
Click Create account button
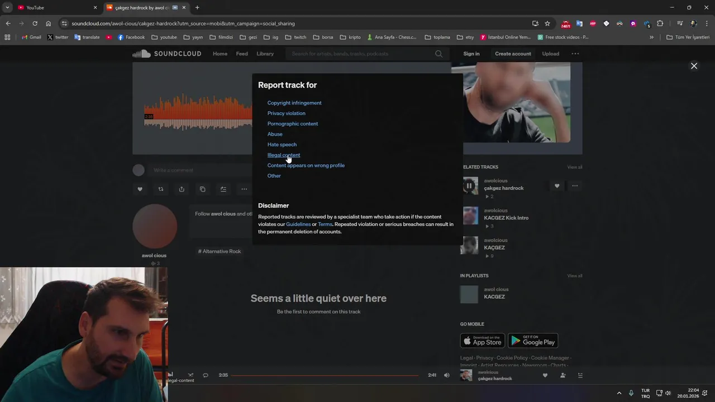[513, 54]
